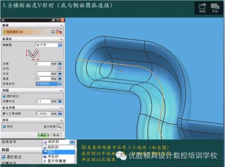
Task: Click the reverse direction (反向) icon
Action: click(60, 69)
